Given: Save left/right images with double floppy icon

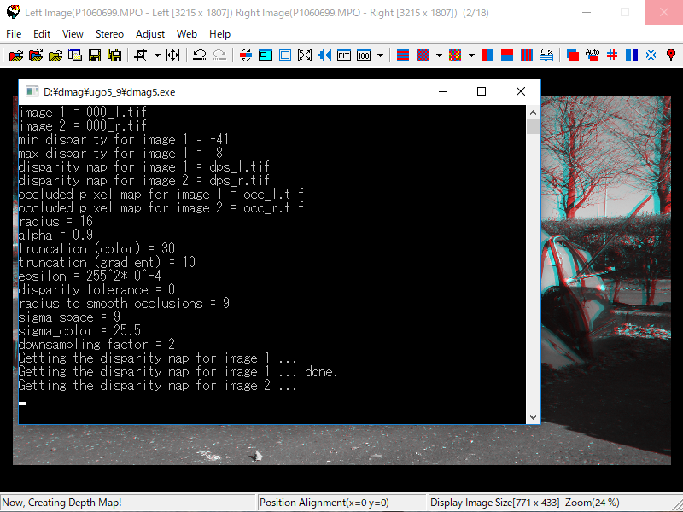Looking at the screenshot, I should [114, 55].
